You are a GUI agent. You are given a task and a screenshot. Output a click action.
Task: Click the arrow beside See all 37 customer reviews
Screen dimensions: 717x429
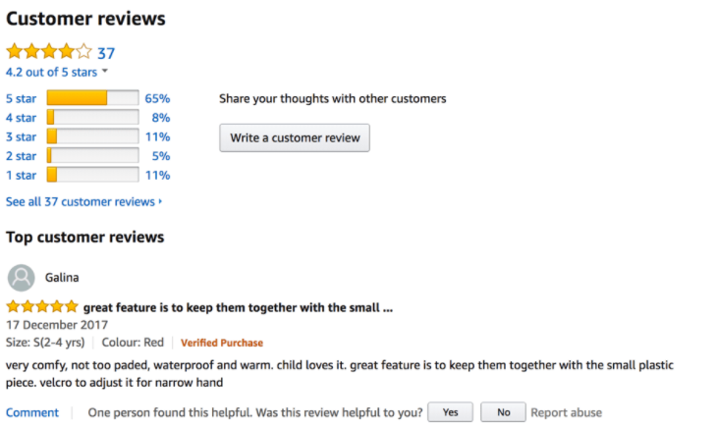coord(160,201)
